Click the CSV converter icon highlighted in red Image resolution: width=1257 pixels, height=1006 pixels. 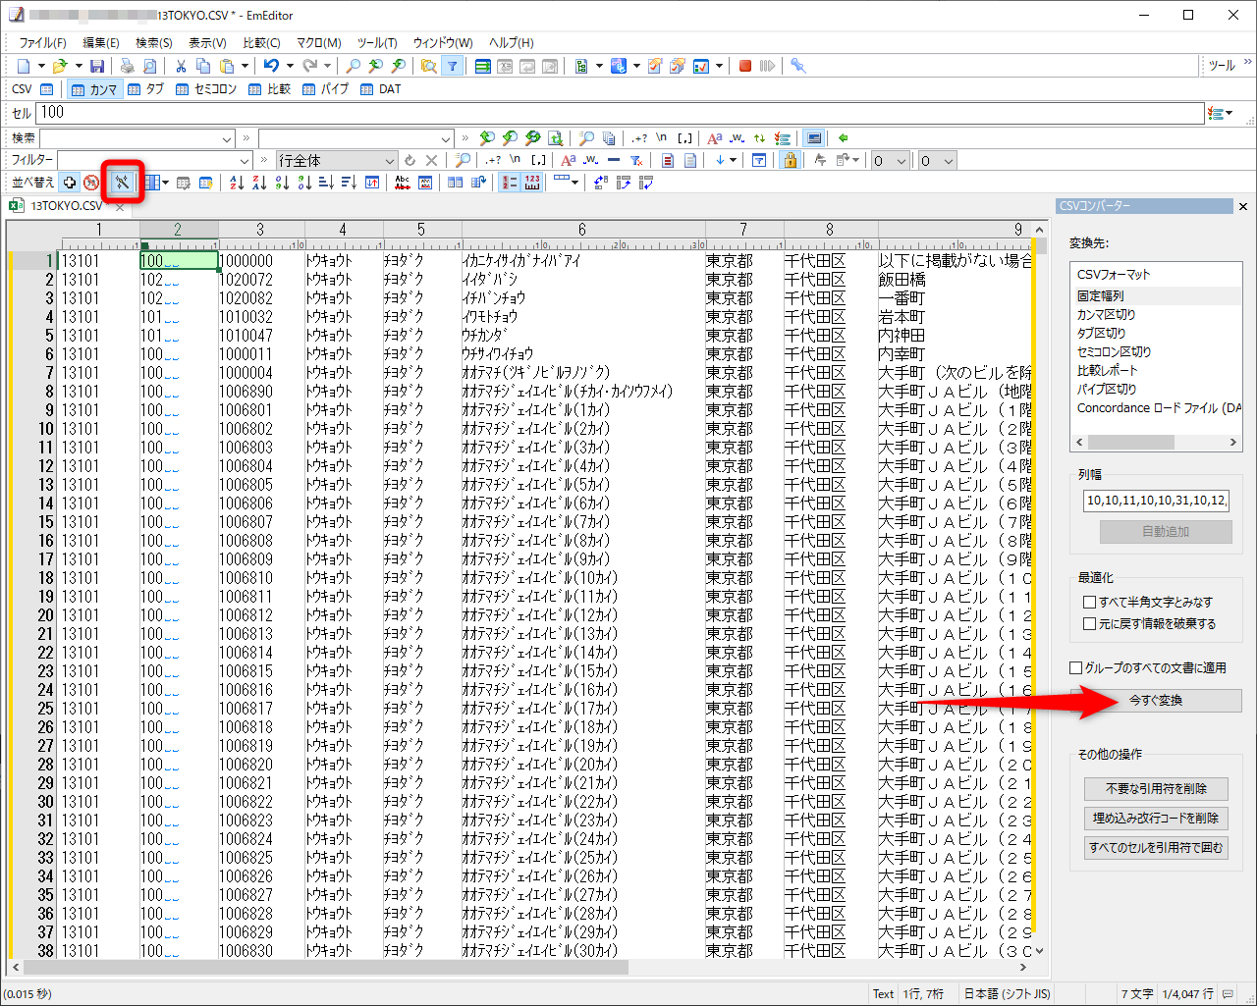pyautogui.click(x=122, y=183)
